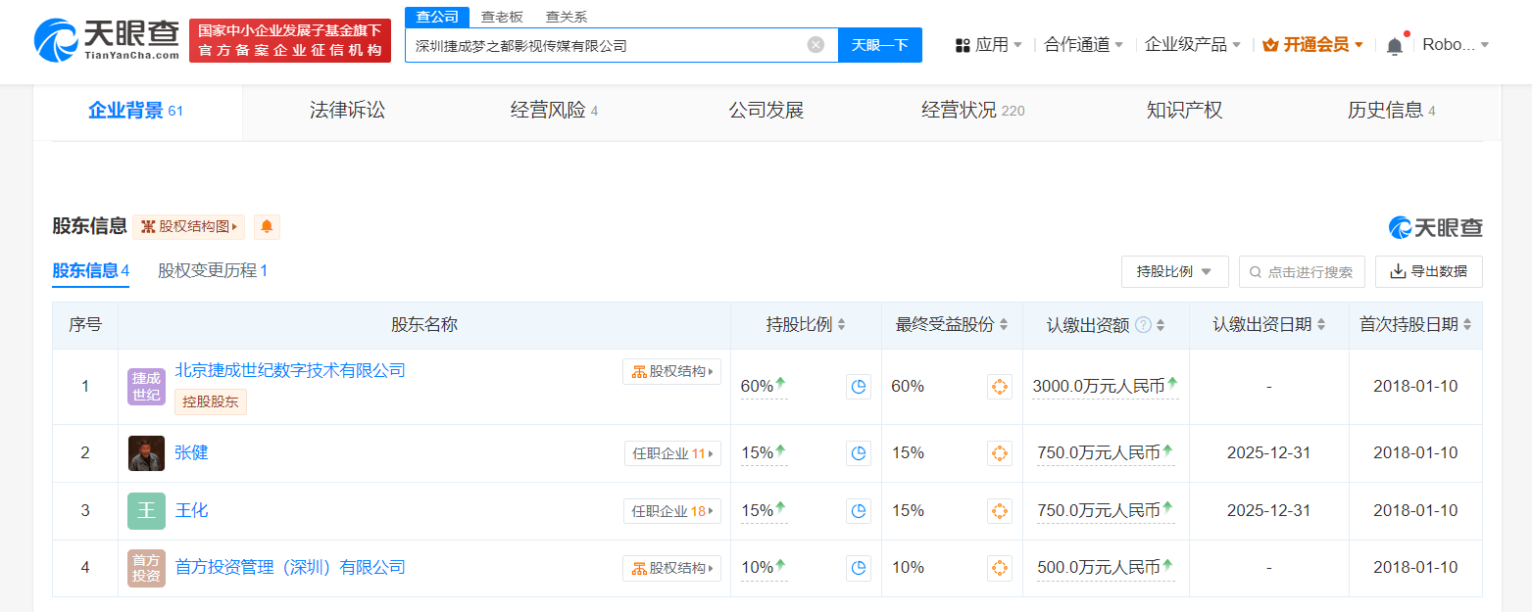This screenshot has height=612, width=1532.
Task: Open 首方投资管理（深圳）有限公司 link
Action: point(290,568)
